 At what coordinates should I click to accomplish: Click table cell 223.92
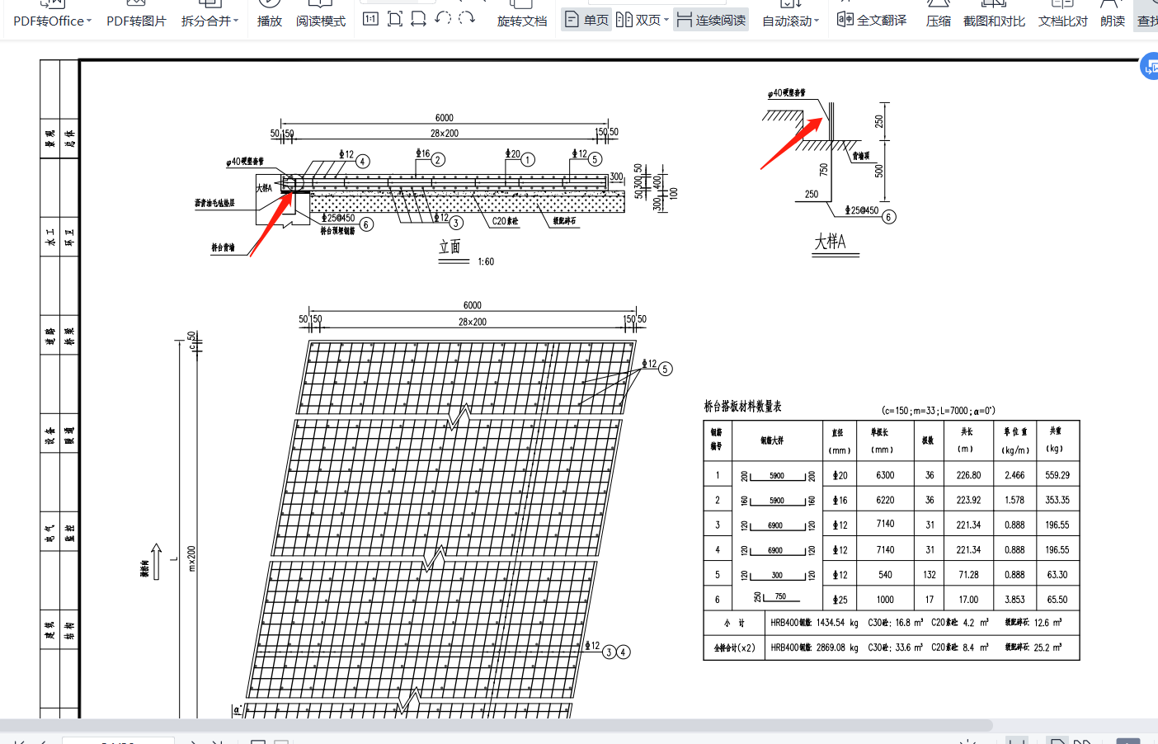968,500
